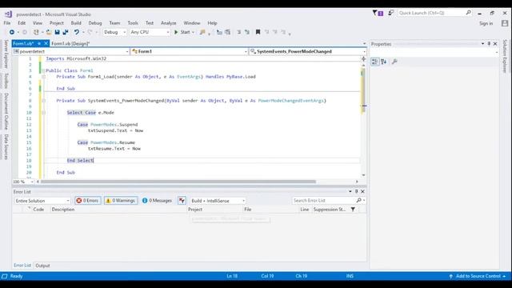Screen dimensions: 512x288
Task: Open the Properties window options arrow
Action: pyautogui.click(x=482, y=43)
